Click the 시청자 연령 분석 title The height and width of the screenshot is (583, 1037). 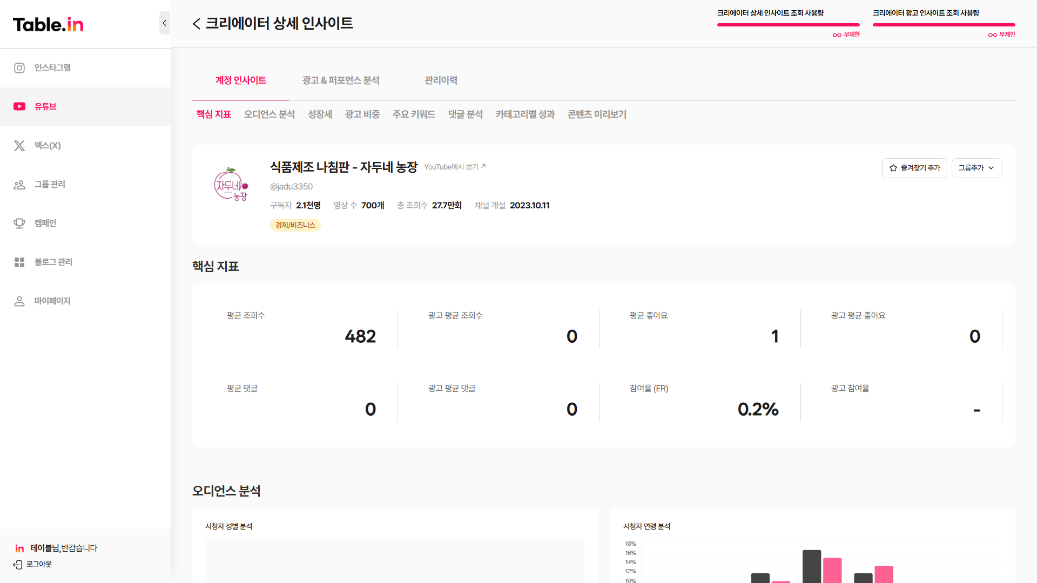tap(647, 527)
